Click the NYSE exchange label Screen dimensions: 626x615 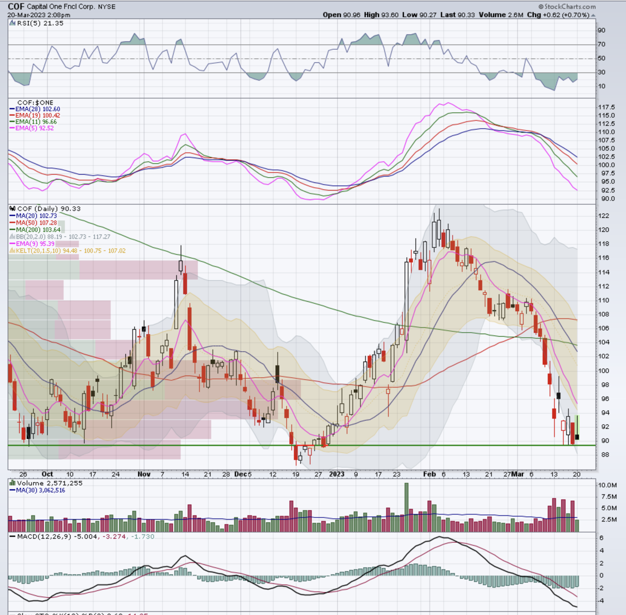pos(107,6)
